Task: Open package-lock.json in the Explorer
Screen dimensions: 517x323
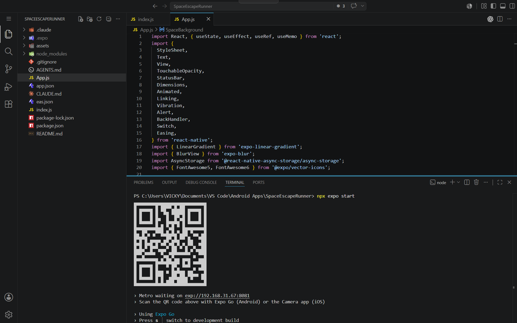Action: pos(72,118)
